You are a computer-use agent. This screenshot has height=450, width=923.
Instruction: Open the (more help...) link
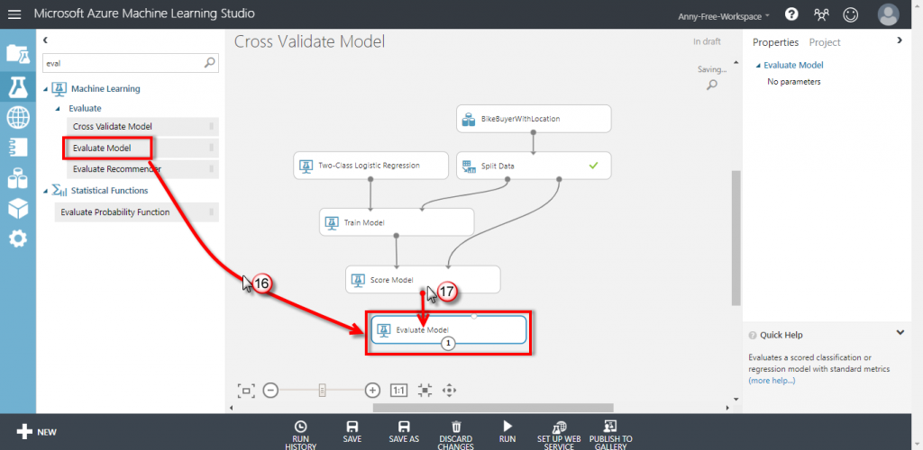point(772,381)
